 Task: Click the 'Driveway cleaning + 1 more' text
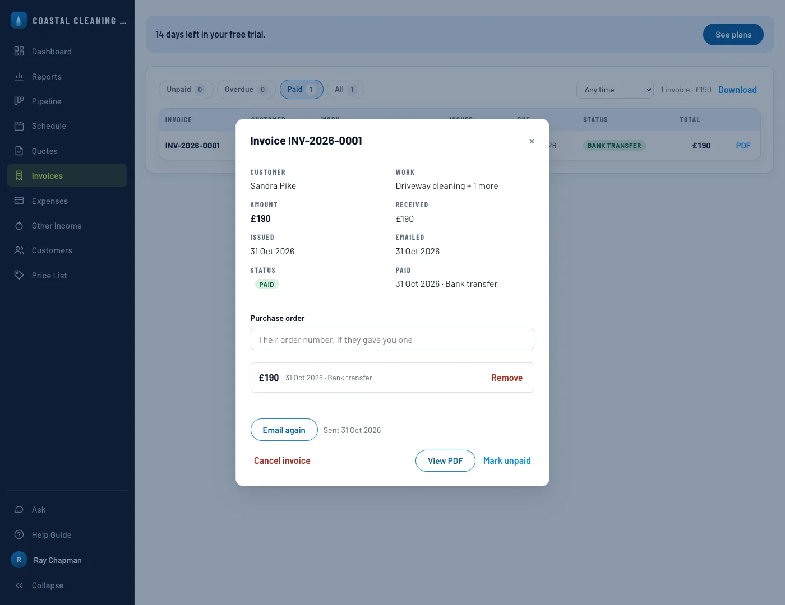(447, 186)
